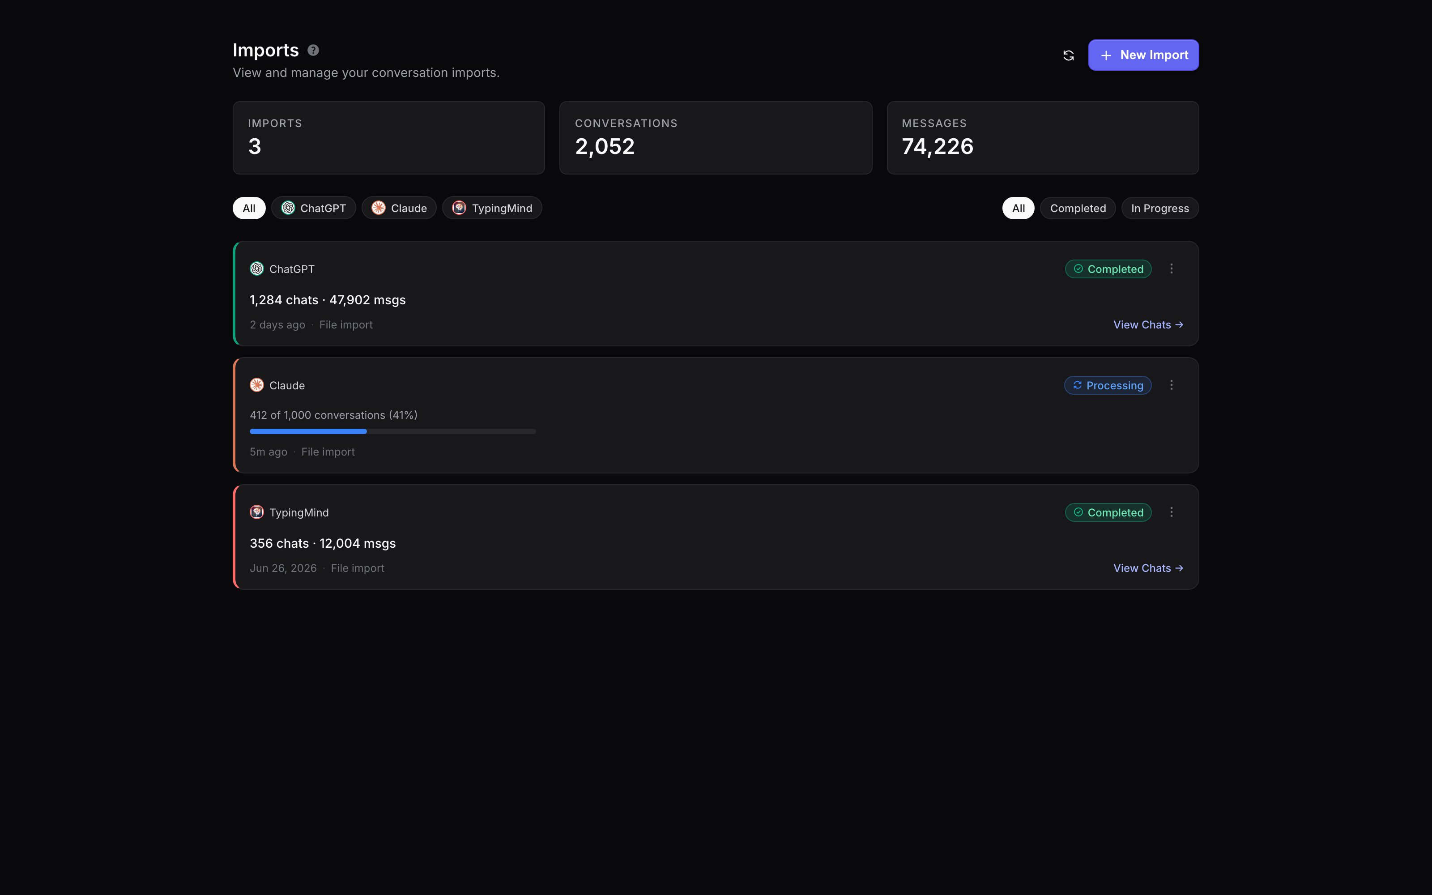Click the TypingMind logo in import card
This screenshot has width=1432, height=895.
[x=257, y=512]
